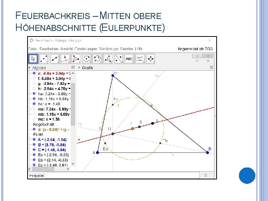This screenshot has height=201, width=268.
Task: Toggle visibility of line mc
Action: pos(34,119)
